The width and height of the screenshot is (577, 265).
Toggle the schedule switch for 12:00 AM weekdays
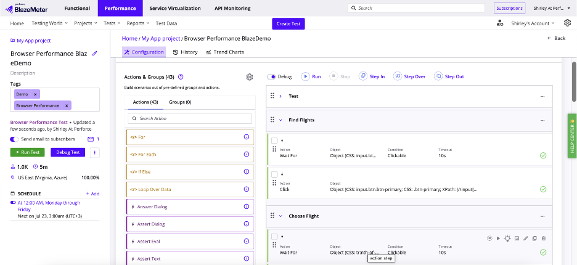coord(13,203)
